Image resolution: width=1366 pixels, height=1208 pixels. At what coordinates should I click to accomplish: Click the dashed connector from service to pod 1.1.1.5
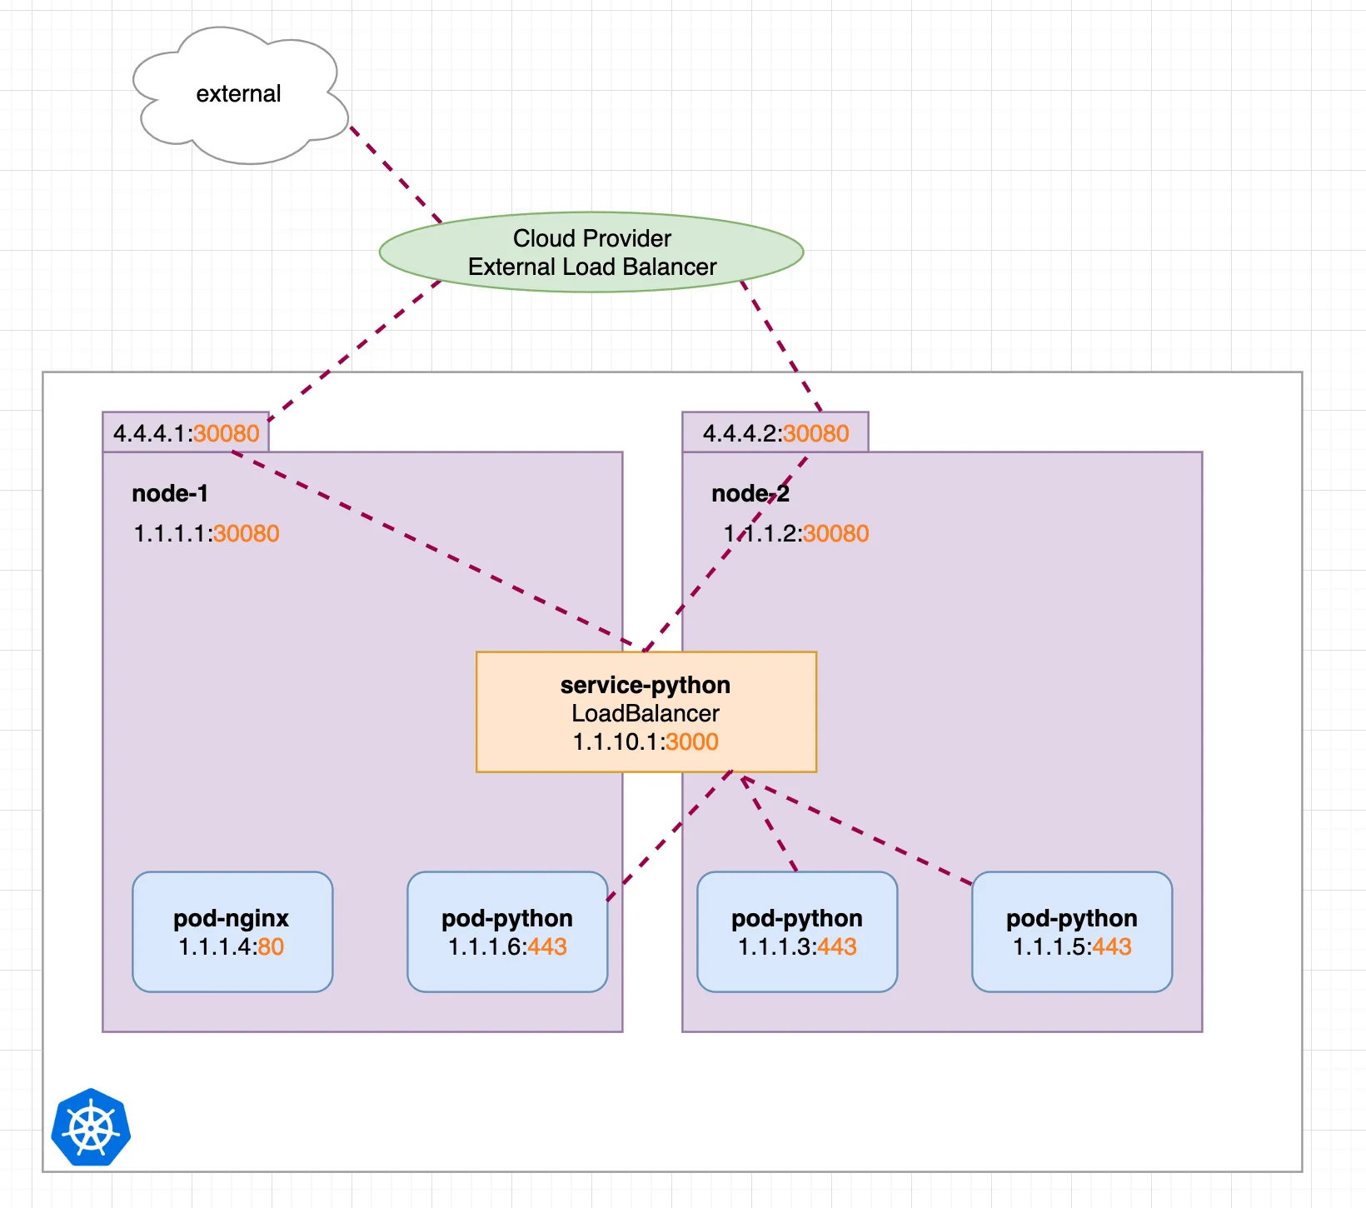(858, 831)
